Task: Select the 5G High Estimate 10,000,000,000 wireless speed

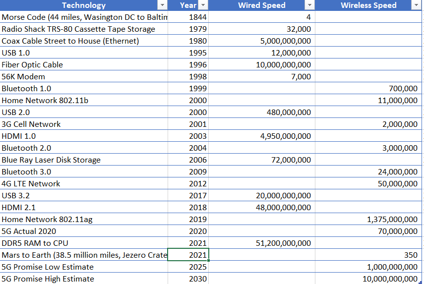Action: click(368, 279)
